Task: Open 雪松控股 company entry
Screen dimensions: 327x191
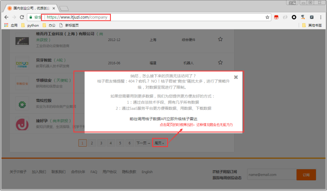Action: coord(43,101)
